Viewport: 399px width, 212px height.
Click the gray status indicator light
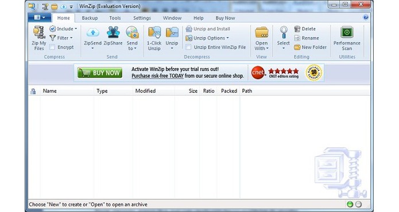pyautogui.click(x=358, y=204)
